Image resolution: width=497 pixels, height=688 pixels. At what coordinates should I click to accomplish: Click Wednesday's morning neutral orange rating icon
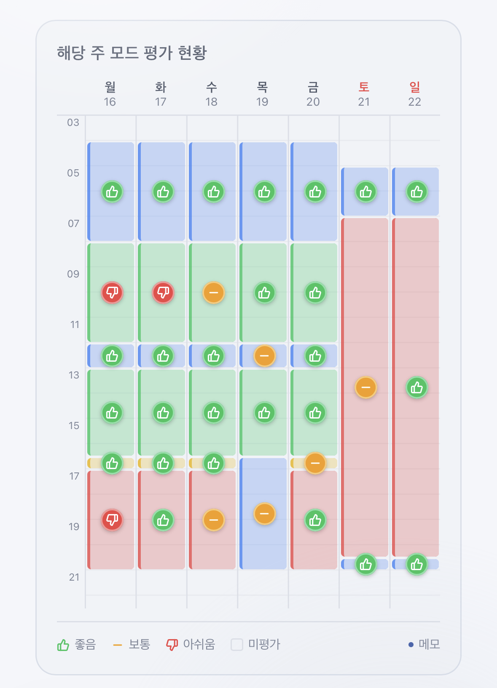tap(214, 293)
